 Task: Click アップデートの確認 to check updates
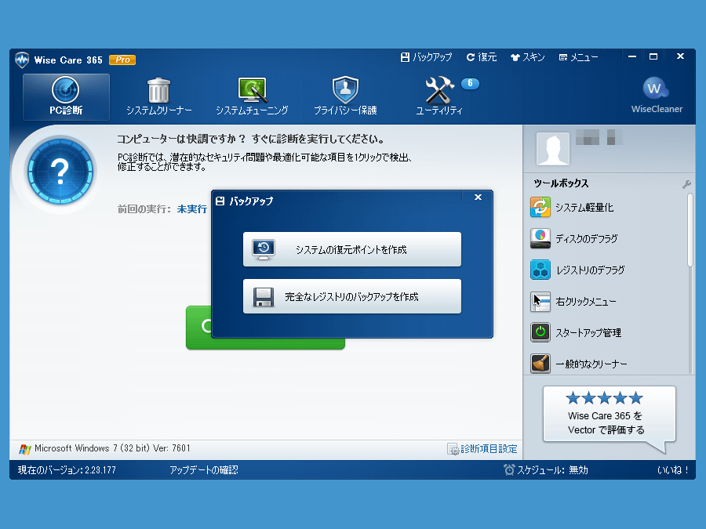click(204, 470)
